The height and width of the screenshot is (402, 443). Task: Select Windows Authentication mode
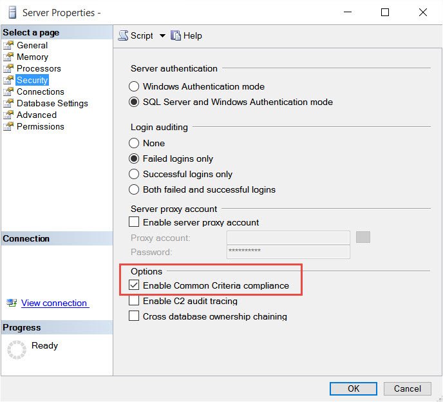tap(134, 86)
